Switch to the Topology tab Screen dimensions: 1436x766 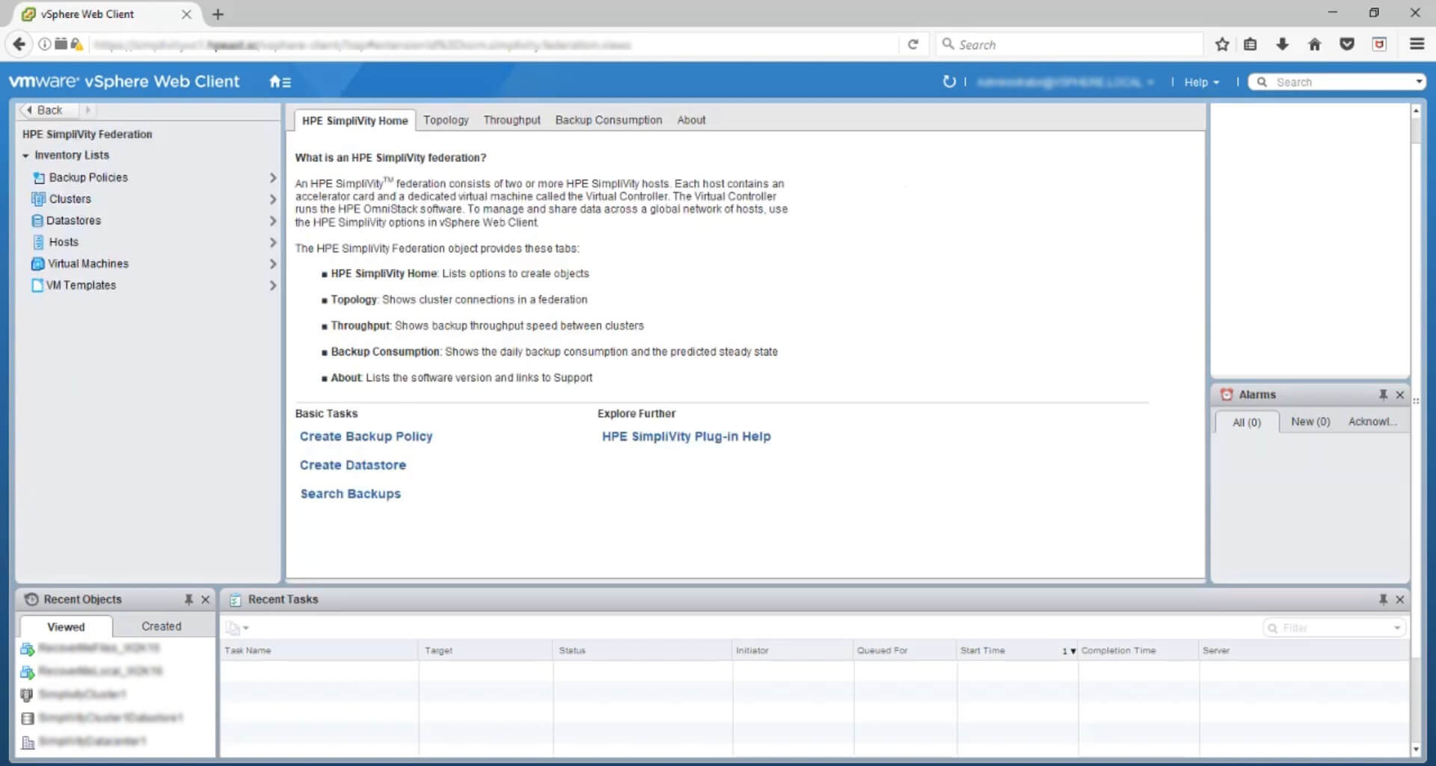[x=446, y=120]
